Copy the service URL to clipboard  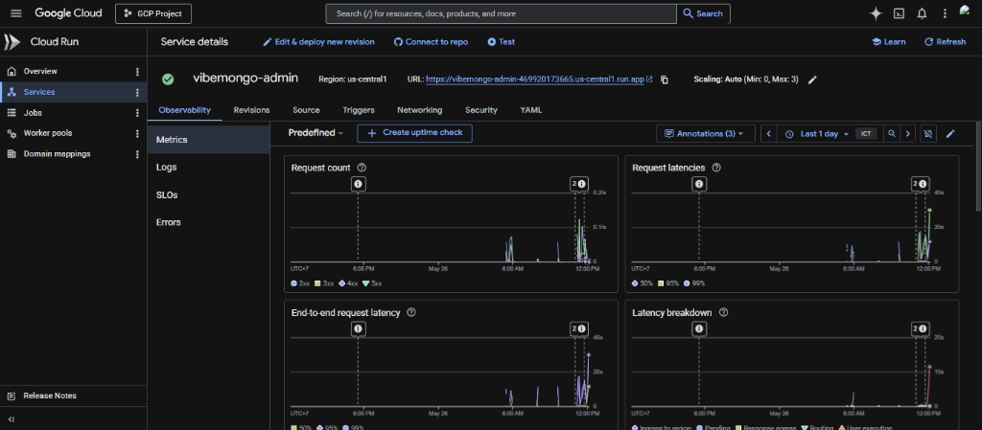click(x=665, y=80)
